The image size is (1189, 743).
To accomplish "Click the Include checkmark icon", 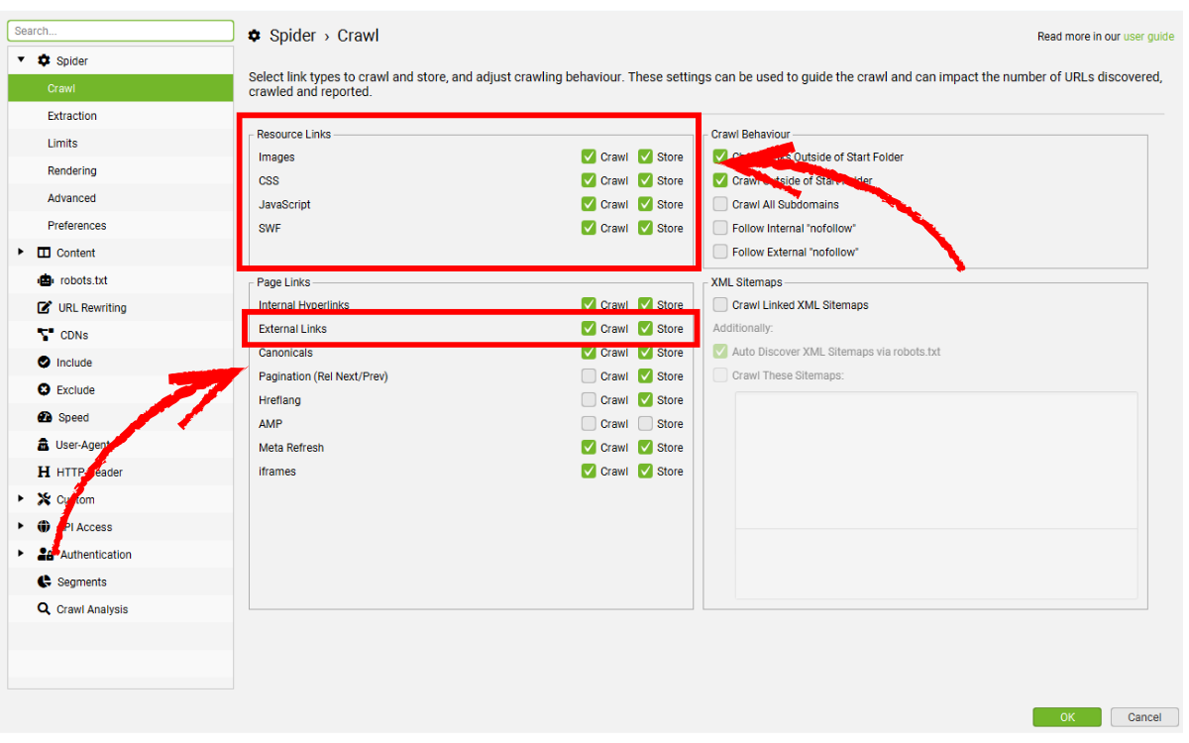I will [x=45, y=363].
